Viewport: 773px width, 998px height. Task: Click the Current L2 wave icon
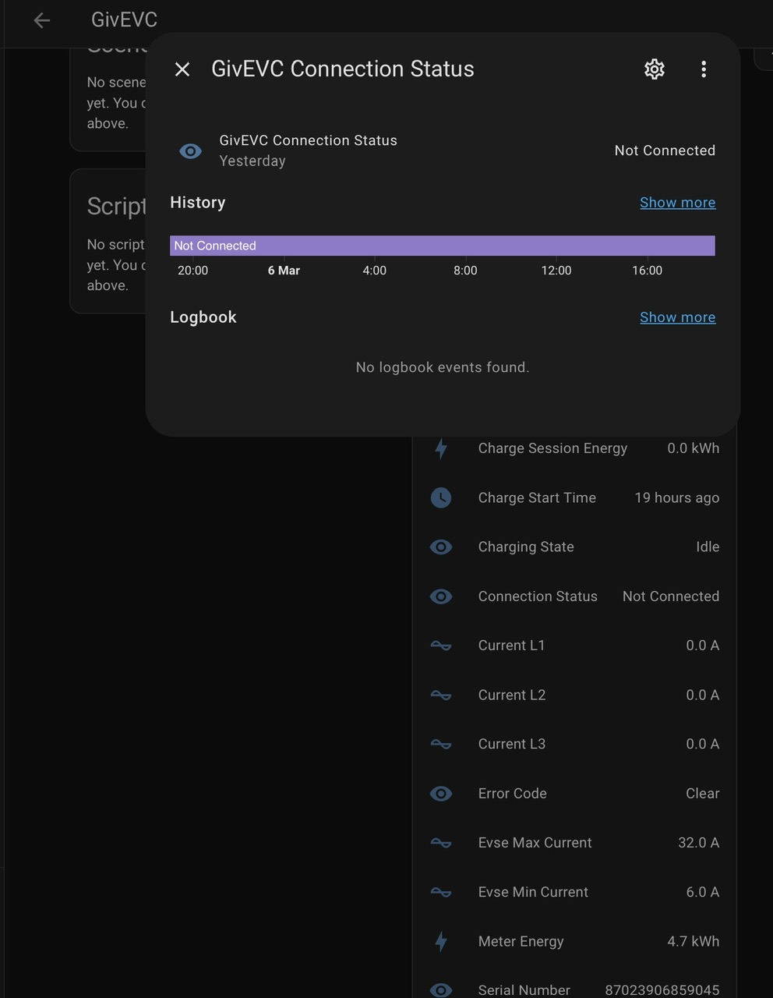[x=441, y=695]
